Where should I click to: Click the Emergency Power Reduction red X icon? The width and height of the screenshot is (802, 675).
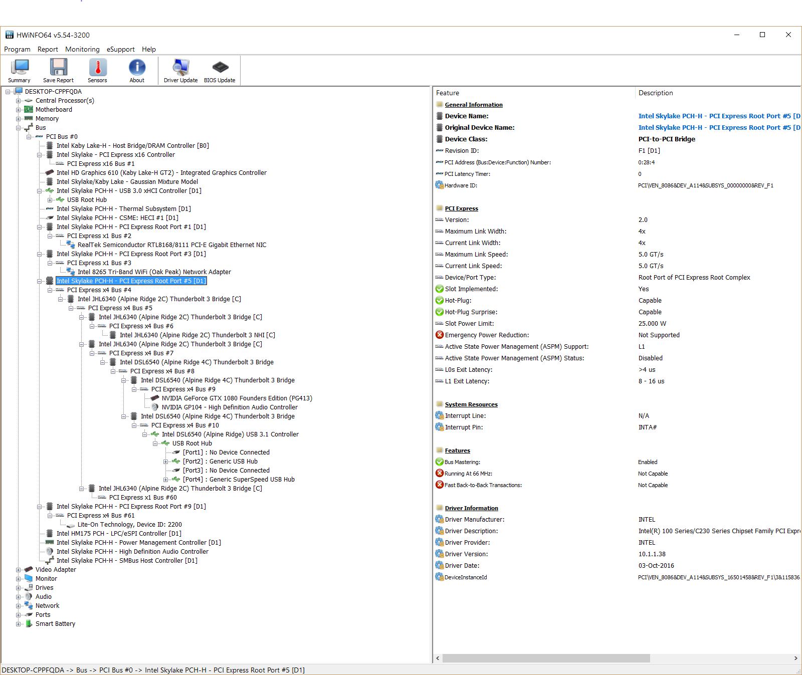pyautogui.click(x=440, y=335)
